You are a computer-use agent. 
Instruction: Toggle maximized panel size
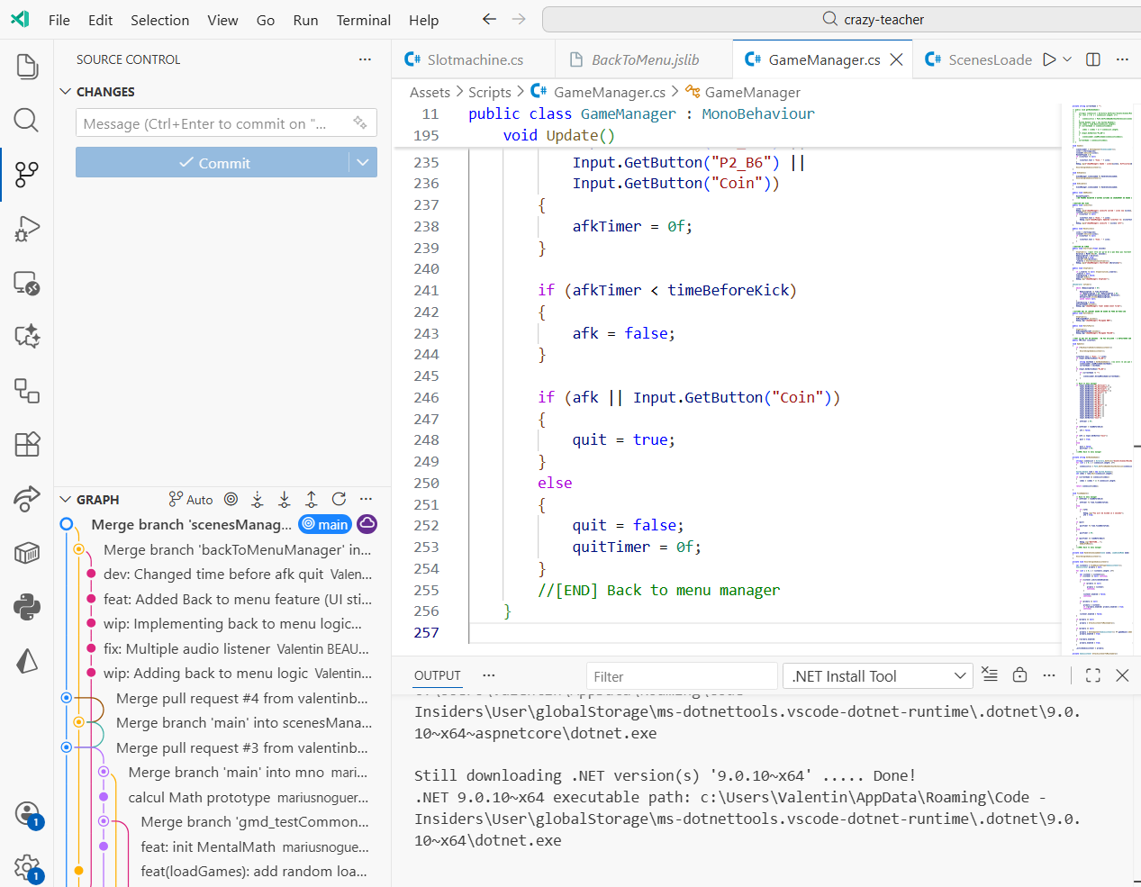[1093, 675]
